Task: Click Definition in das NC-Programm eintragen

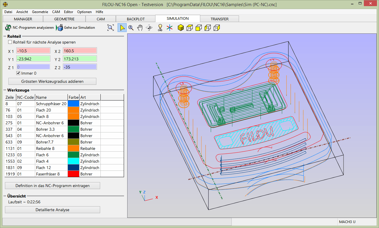Action: 52,186
